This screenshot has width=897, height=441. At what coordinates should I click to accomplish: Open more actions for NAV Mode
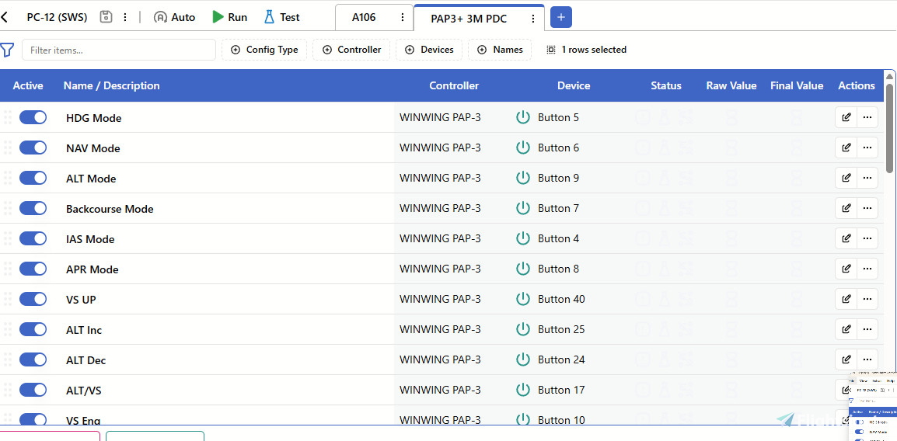867,148
